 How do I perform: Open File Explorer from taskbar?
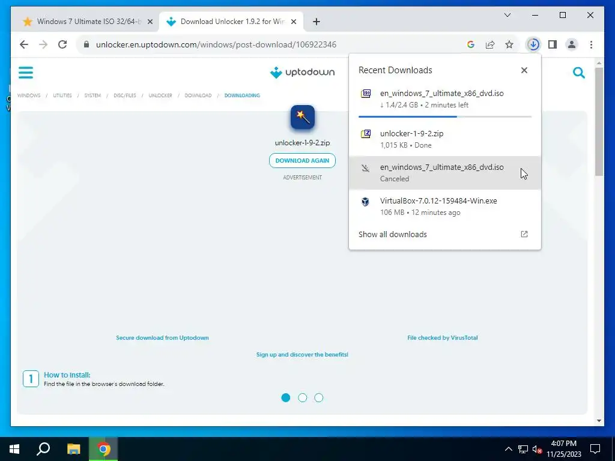tap(73, 449)
